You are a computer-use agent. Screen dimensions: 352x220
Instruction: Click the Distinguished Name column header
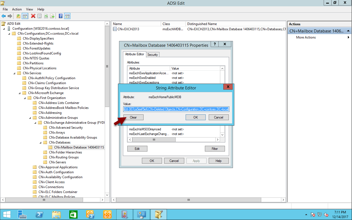click(235, 24)
